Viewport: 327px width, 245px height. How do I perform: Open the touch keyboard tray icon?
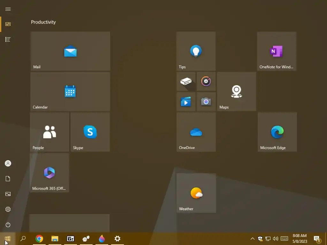click(x=284, y=239)
